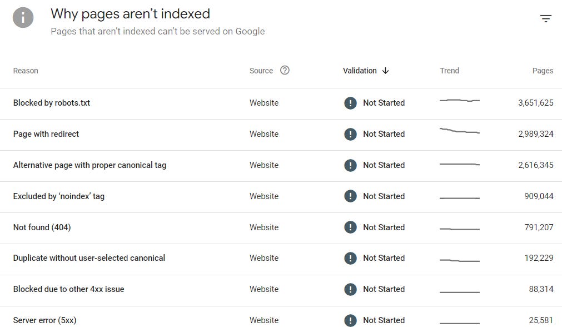Click exclamation icon for Blocked by robots.txt
Screen dimensions: 562x327
350,103
